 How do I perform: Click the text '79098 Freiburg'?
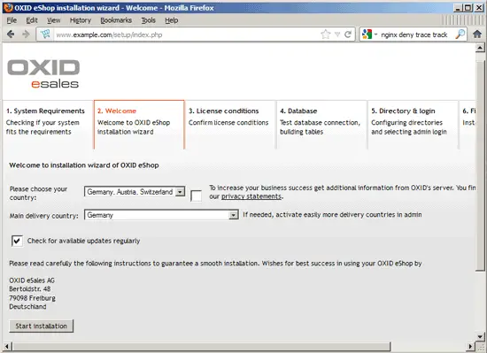pos(32,298)
